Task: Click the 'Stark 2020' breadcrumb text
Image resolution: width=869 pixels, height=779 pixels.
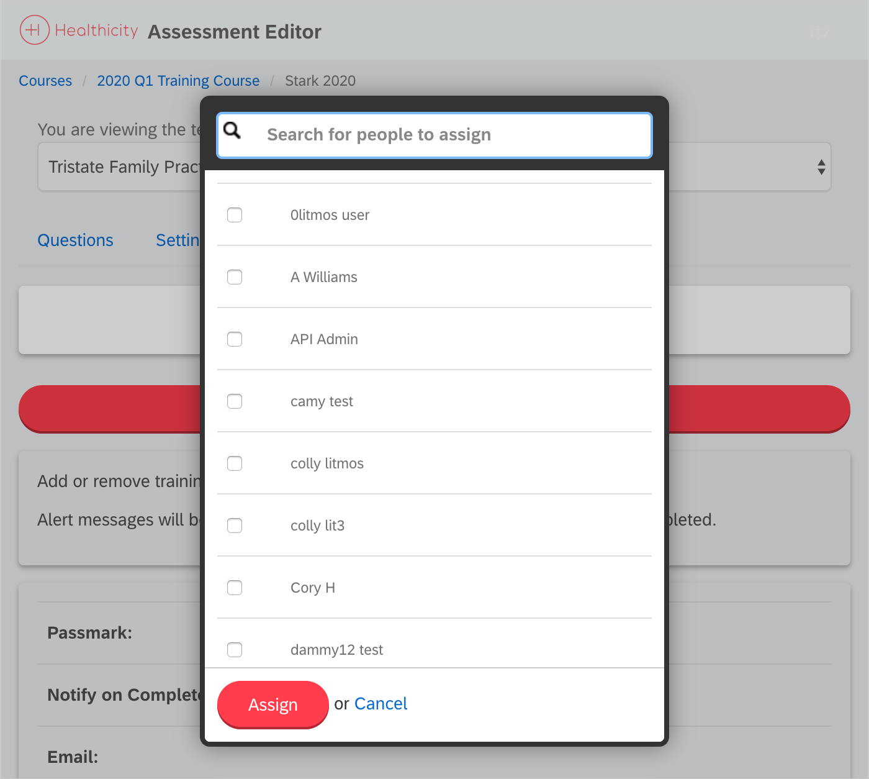Action: [320, 81]
